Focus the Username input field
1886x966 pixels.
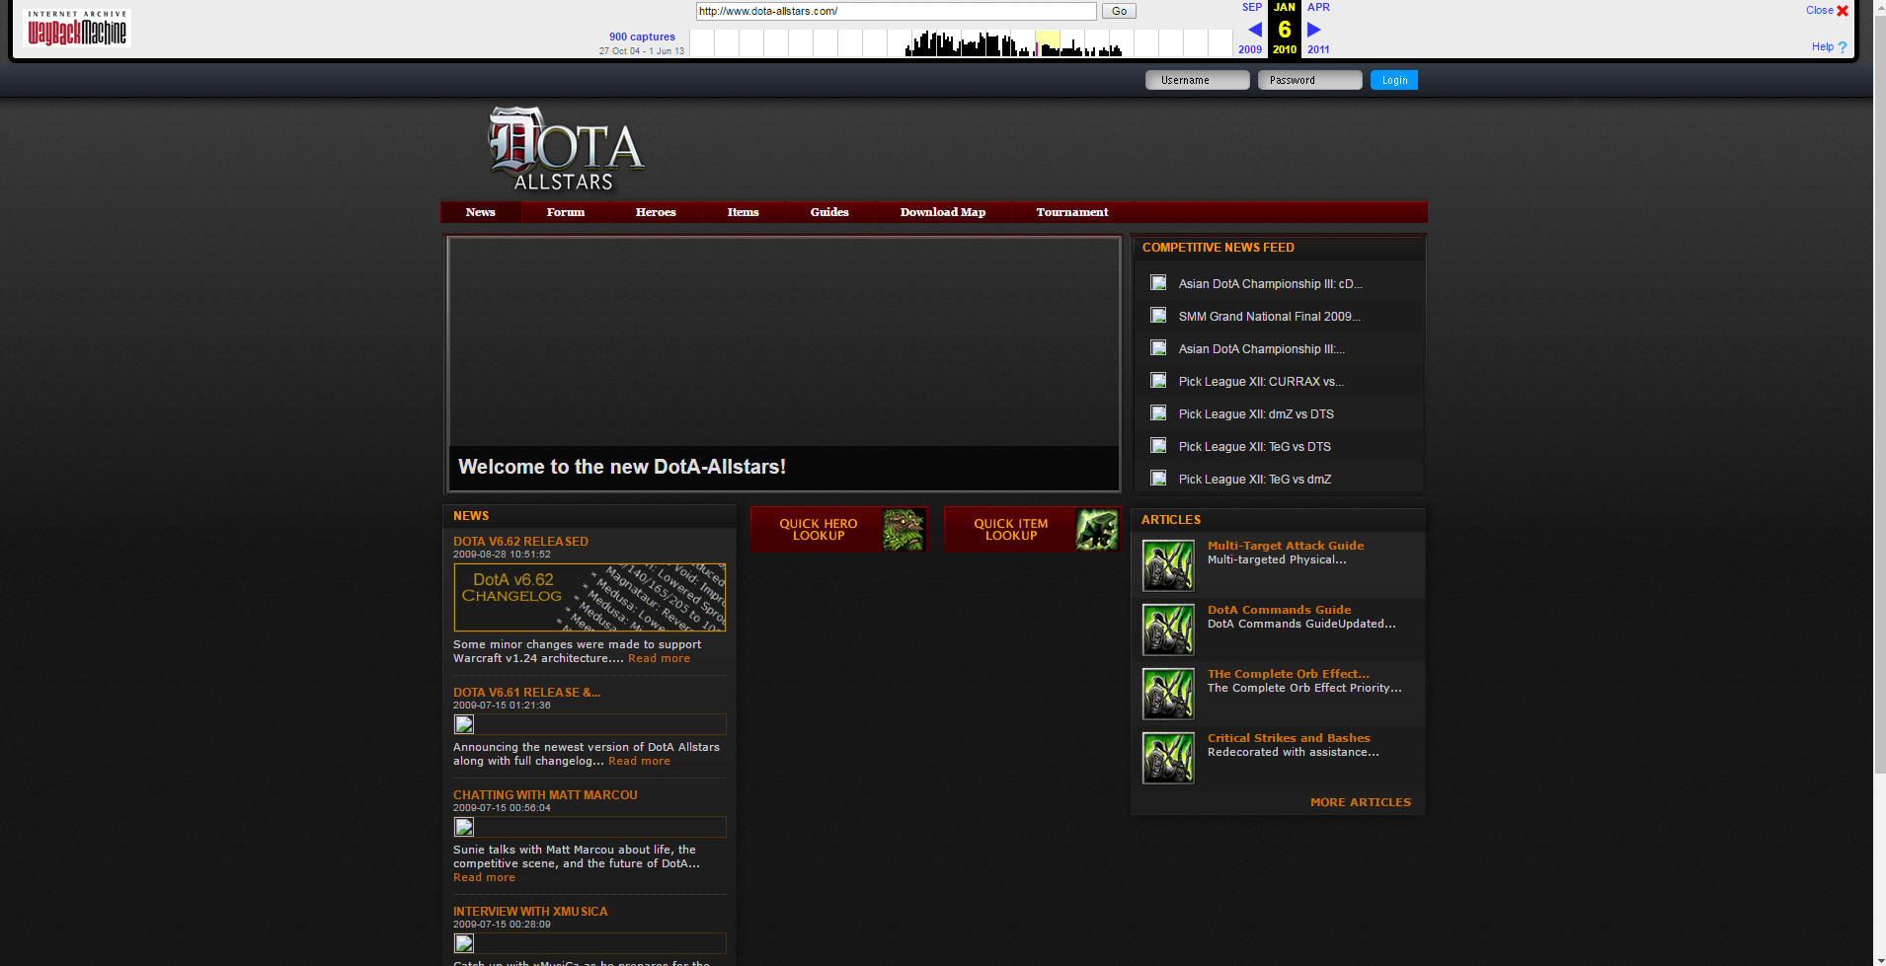click(1198, 80)
